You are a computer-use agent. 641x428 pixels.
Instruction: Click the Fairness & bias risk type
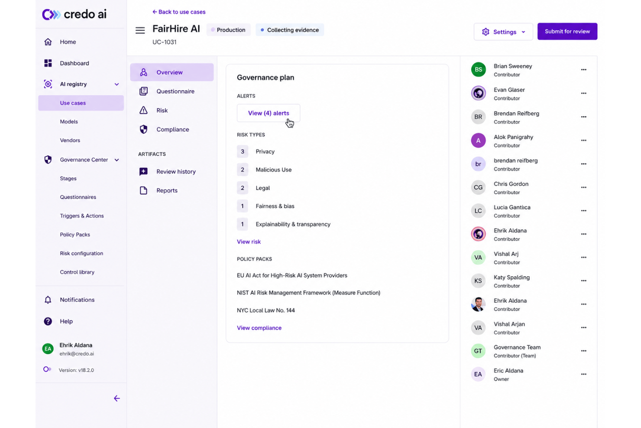click(275, 206)
